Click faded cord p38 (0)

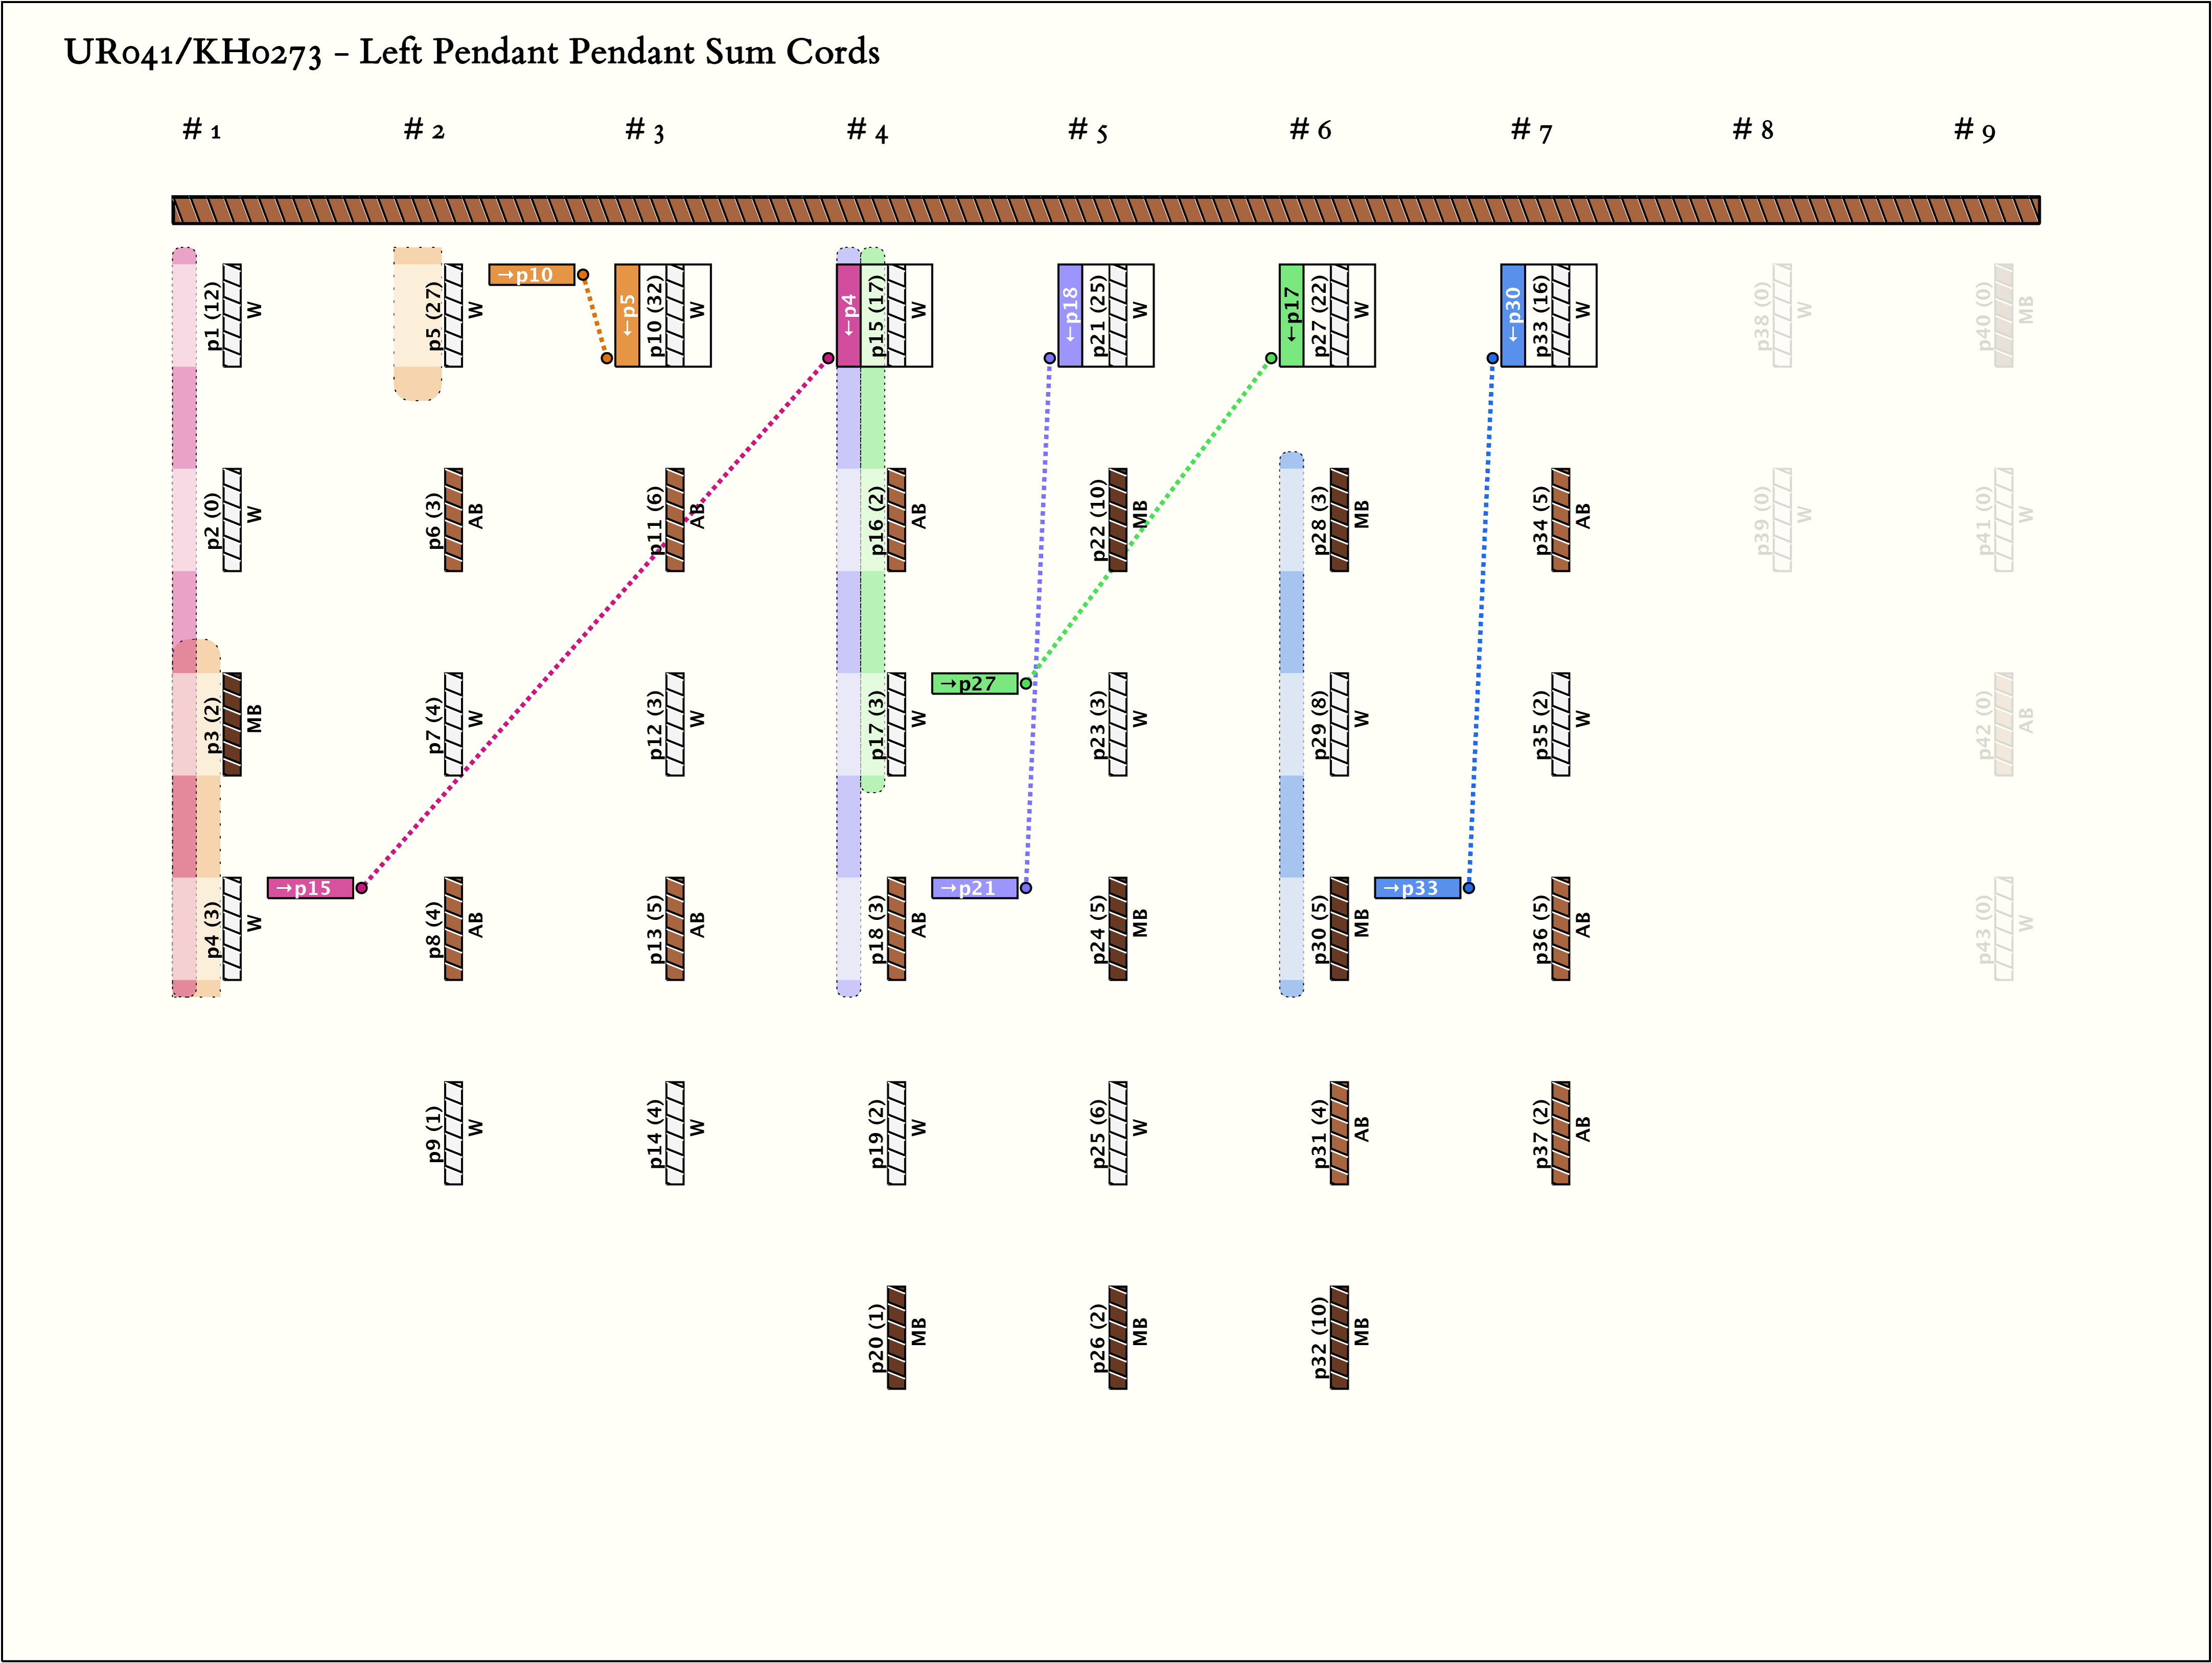1782,315
